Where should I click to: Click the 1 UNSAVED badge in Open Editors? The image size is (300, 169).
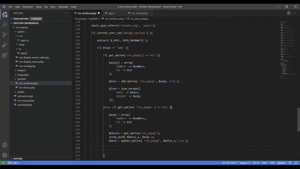36,19
